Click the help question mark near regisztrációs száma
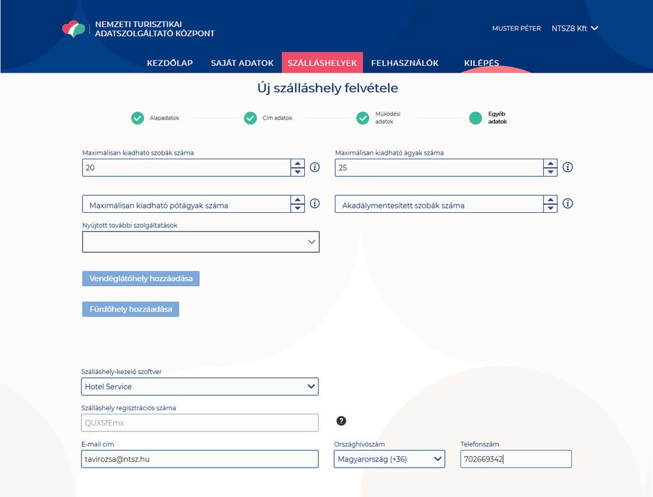This screenshot has width=653, height=497. (x=341, y=421)
